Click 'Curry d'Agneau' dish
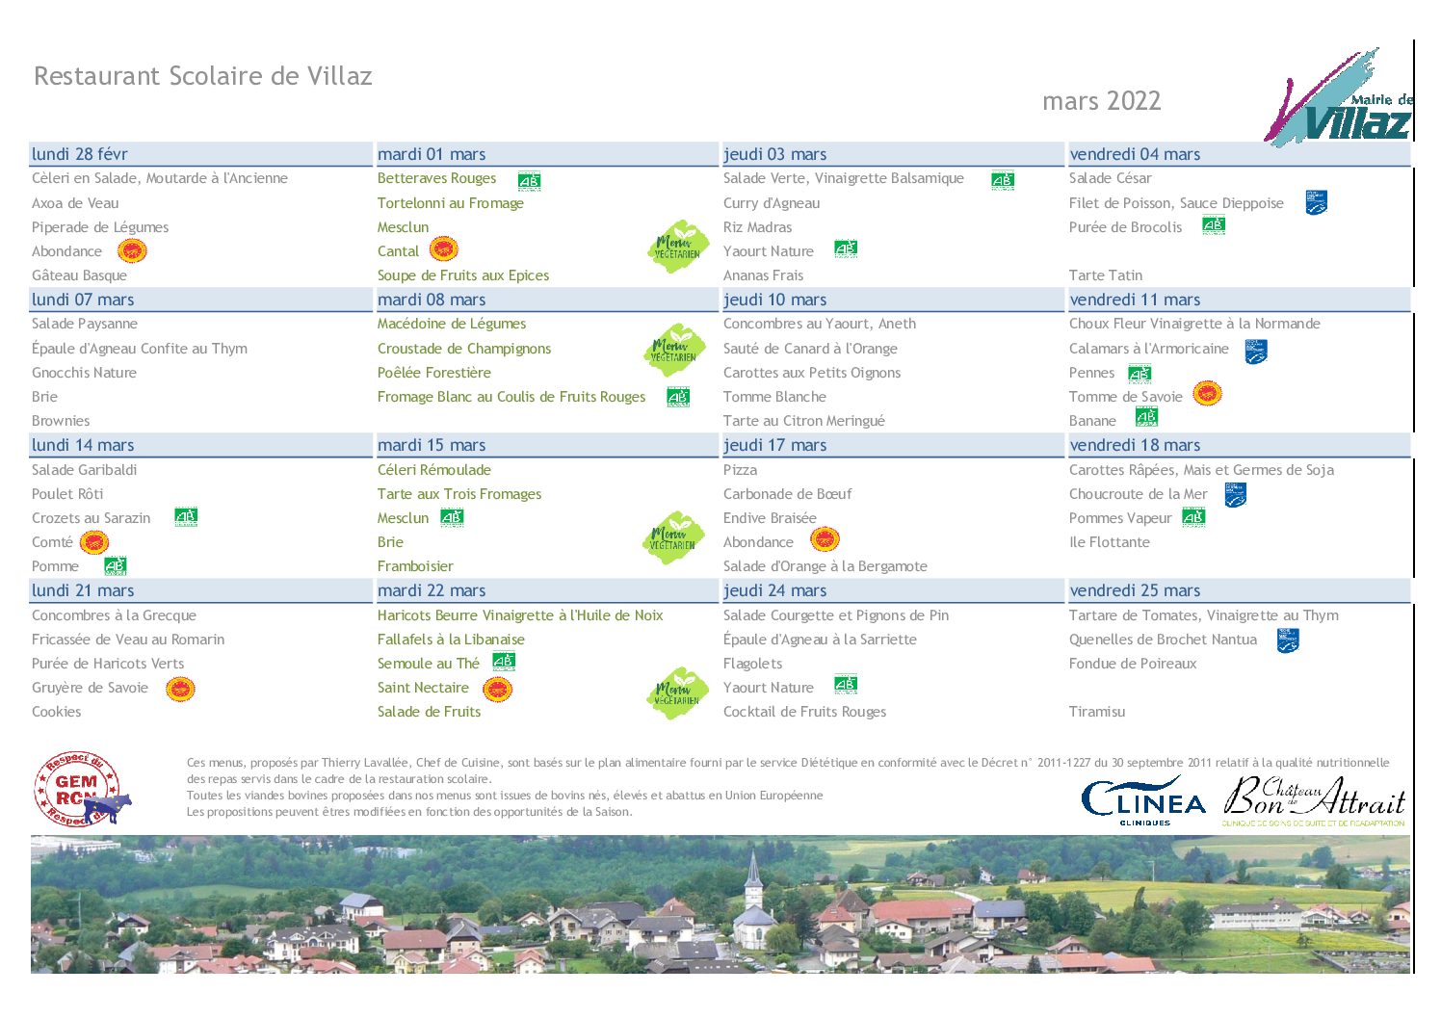Viewport: 1441px width, 1019px height. click(772, 203)
